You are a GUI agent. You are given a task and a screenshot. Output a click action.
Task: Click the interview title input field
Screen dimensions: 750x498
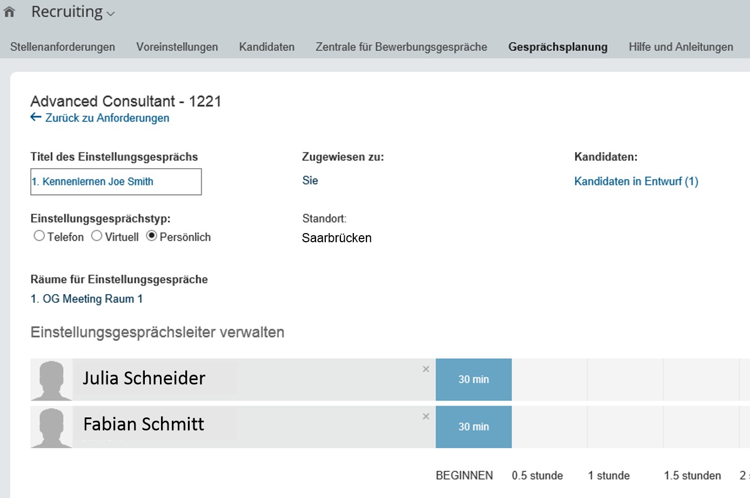pyautogui.click(x=116, y=182)
